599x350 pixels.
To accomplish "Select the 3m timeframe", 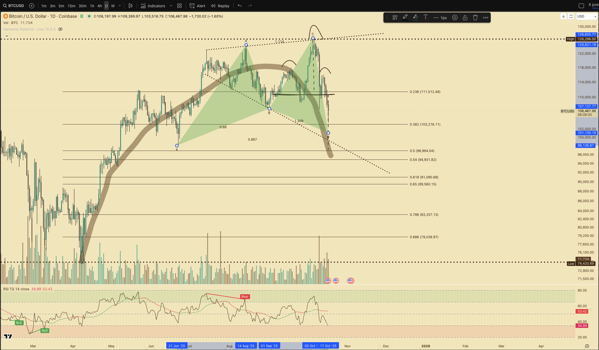I will point(52,6).
